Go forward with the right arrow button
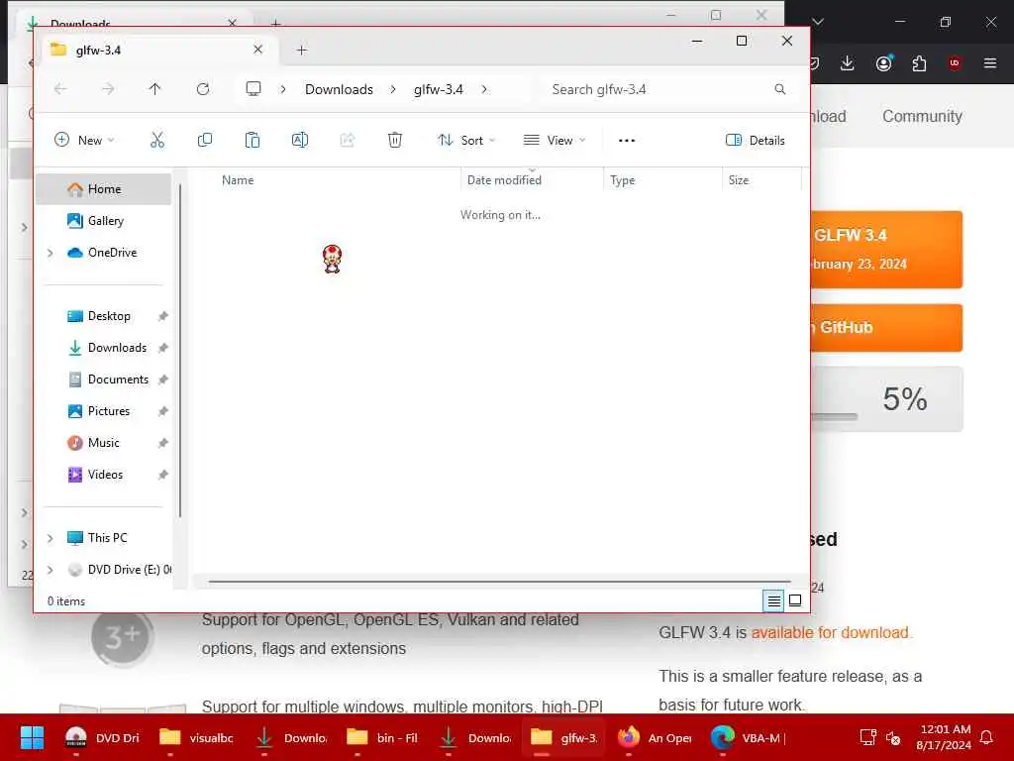 (108, 89)
